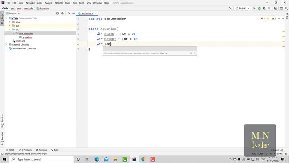Switch to IntelliJ IDEA taskbar icon
Screen dimensions: 289x163
(x=134, y=159)
